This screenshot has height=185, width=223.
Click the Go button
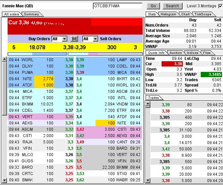[153, 6]
